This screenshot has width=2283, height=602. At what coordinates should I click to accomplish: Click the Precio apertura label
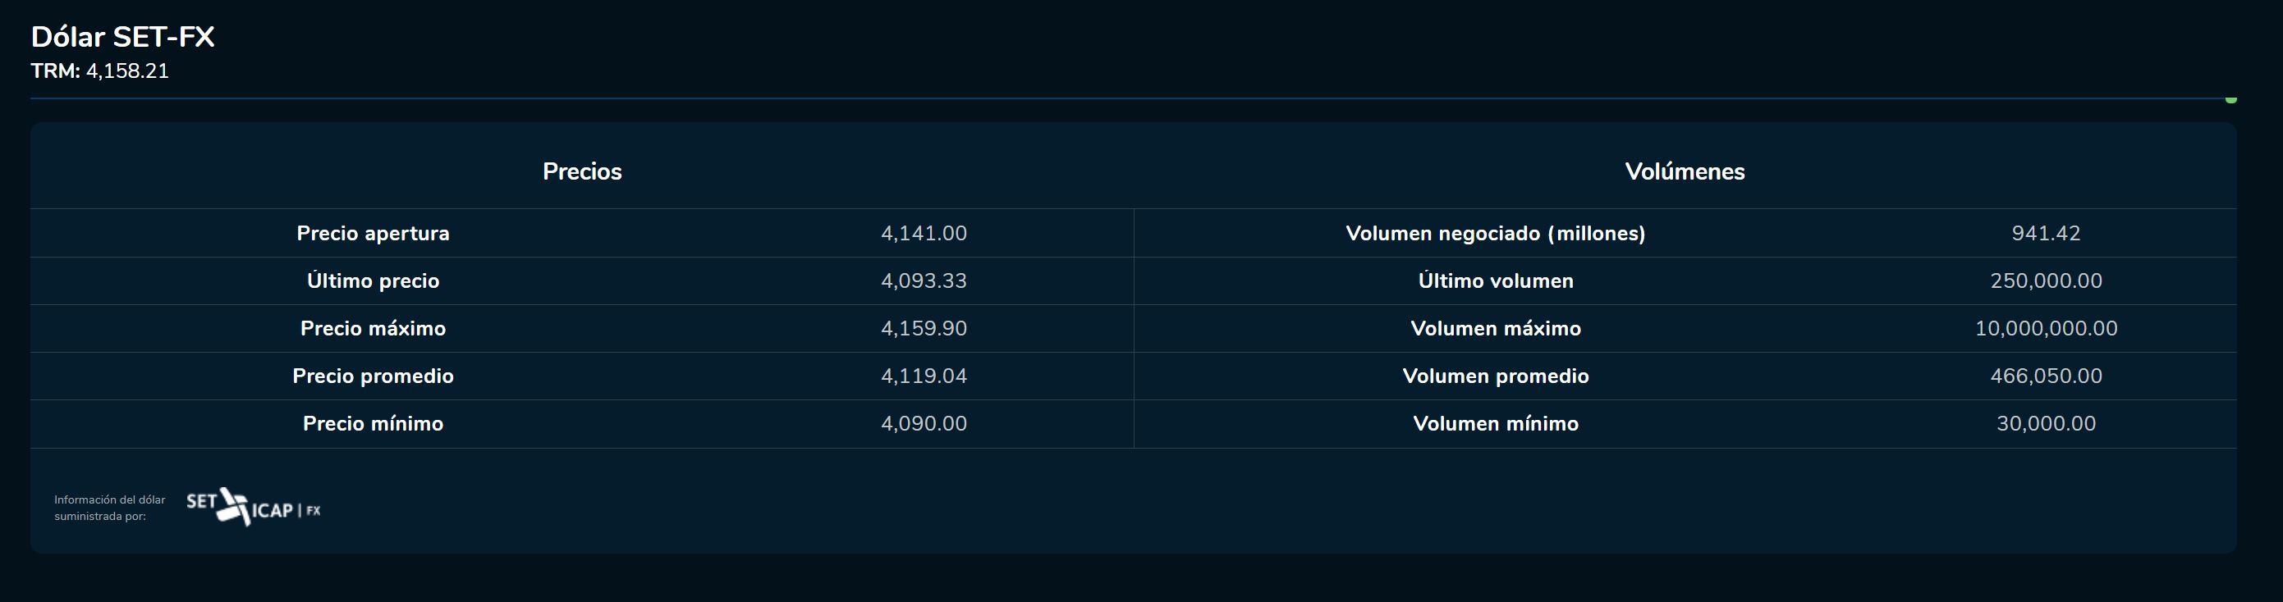coord(374,233)
